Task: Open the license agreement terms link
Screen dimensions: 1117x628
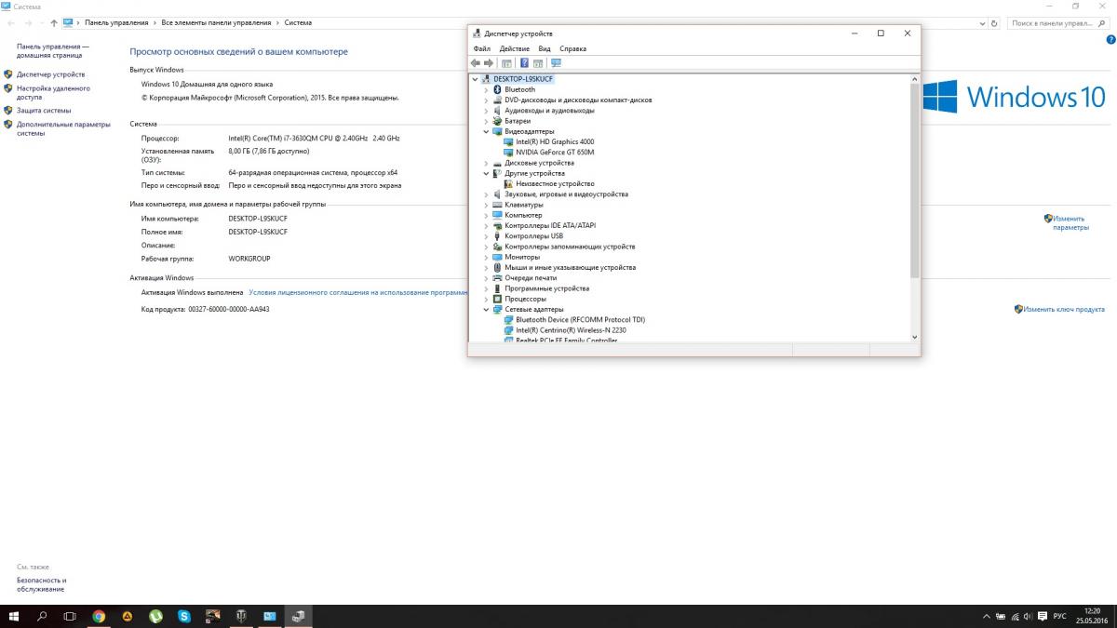Action: coord(357,292)
